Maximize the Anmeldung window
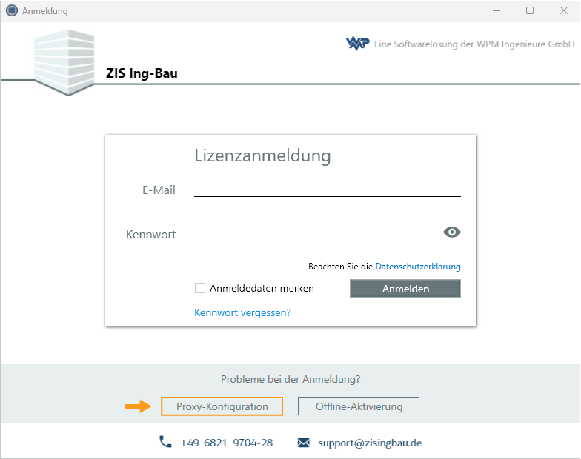581x459 pixels. [x=530, y=10]
